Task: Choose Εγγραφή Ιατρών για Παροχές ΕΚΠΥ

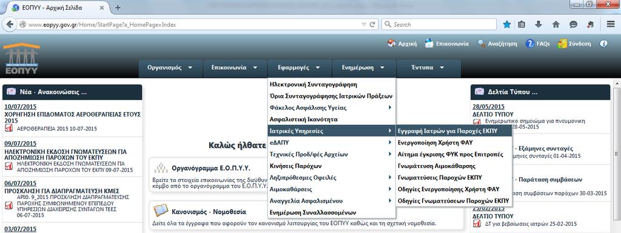Action: click(x=454, y=131)
